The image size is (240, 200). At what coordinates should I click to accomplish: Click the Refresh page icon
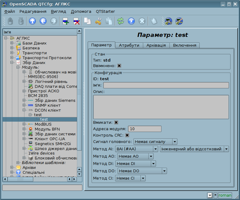tap(121, 21)
